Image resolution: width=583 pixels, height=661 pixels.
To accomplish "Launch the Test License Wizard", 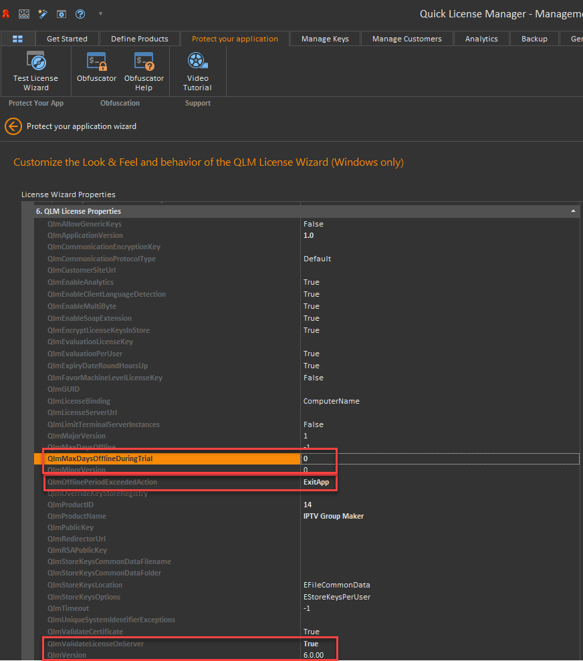I will [36, 72].
